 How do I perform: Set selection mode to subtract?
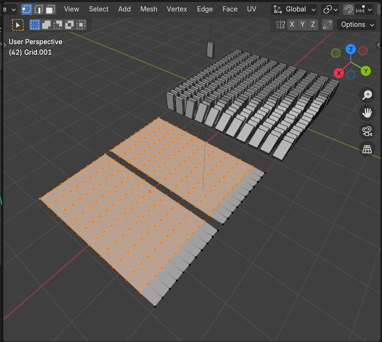[58, 25]
